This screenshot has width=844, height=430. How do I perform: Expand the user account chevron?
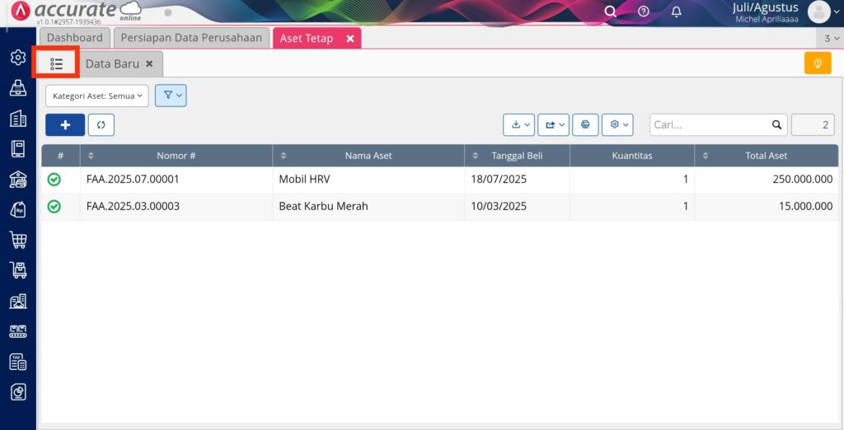(837, 12)
